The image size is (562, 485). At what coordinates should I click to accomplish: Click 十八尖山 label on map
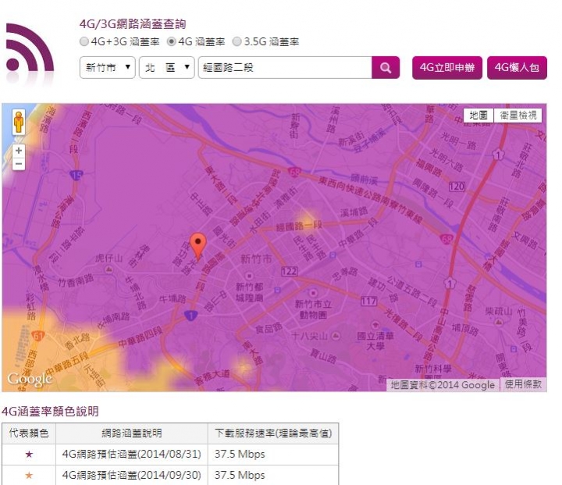[309, 336]
